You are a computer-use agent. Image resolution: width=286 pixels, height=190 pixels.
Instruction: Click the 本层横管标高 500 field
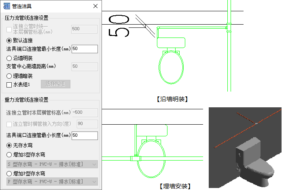84,29
